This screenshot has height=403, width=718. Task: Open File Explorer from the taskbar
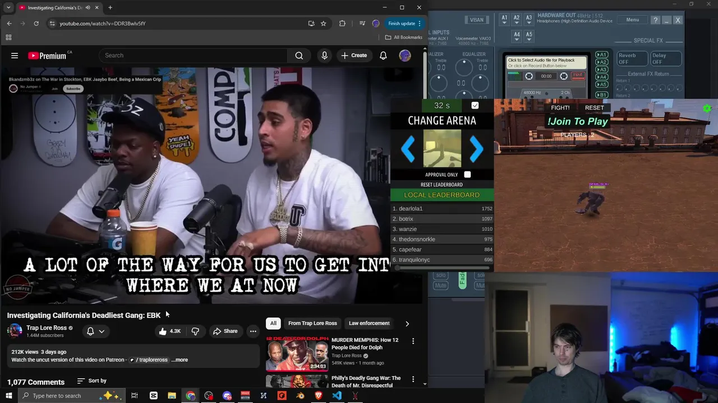click(172, 396)
